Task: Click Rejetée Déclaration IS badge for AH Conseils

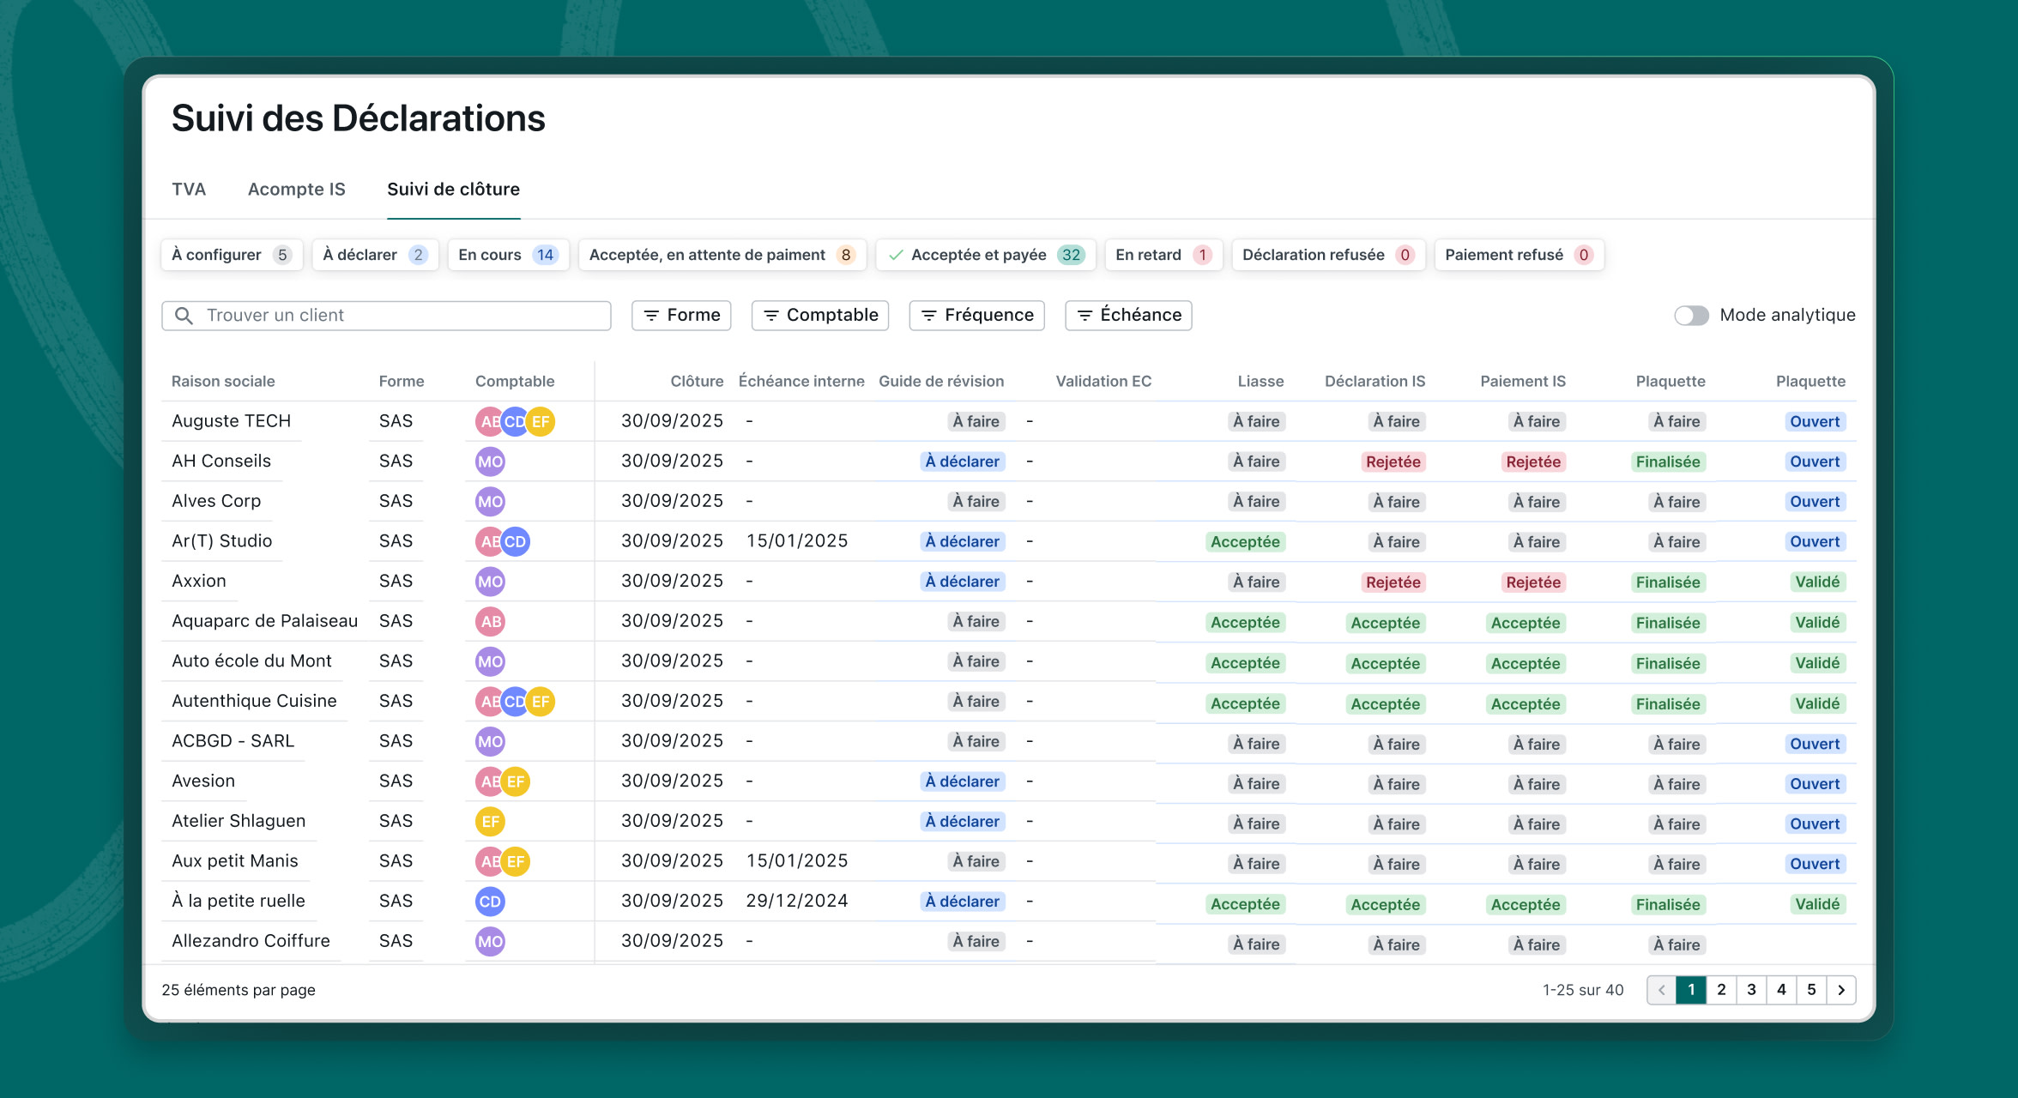Action: (1393, 462)
